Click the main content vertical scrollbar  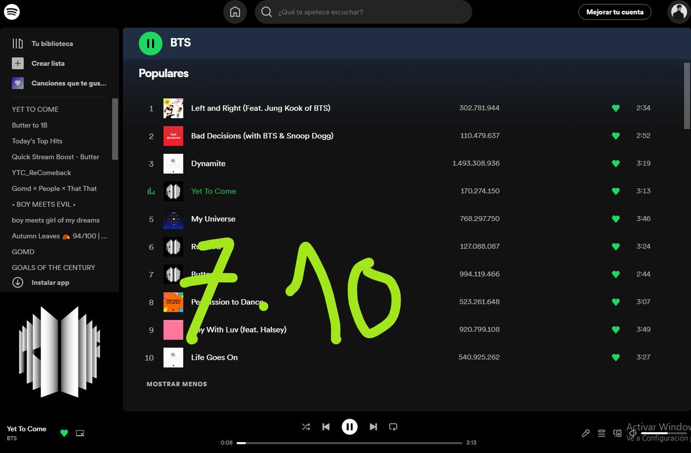coord(686,96)
